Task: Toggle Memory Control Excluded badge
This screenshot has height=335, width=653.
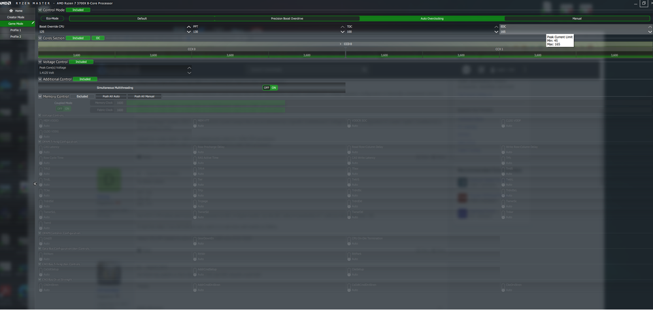Action: [82, 96]
